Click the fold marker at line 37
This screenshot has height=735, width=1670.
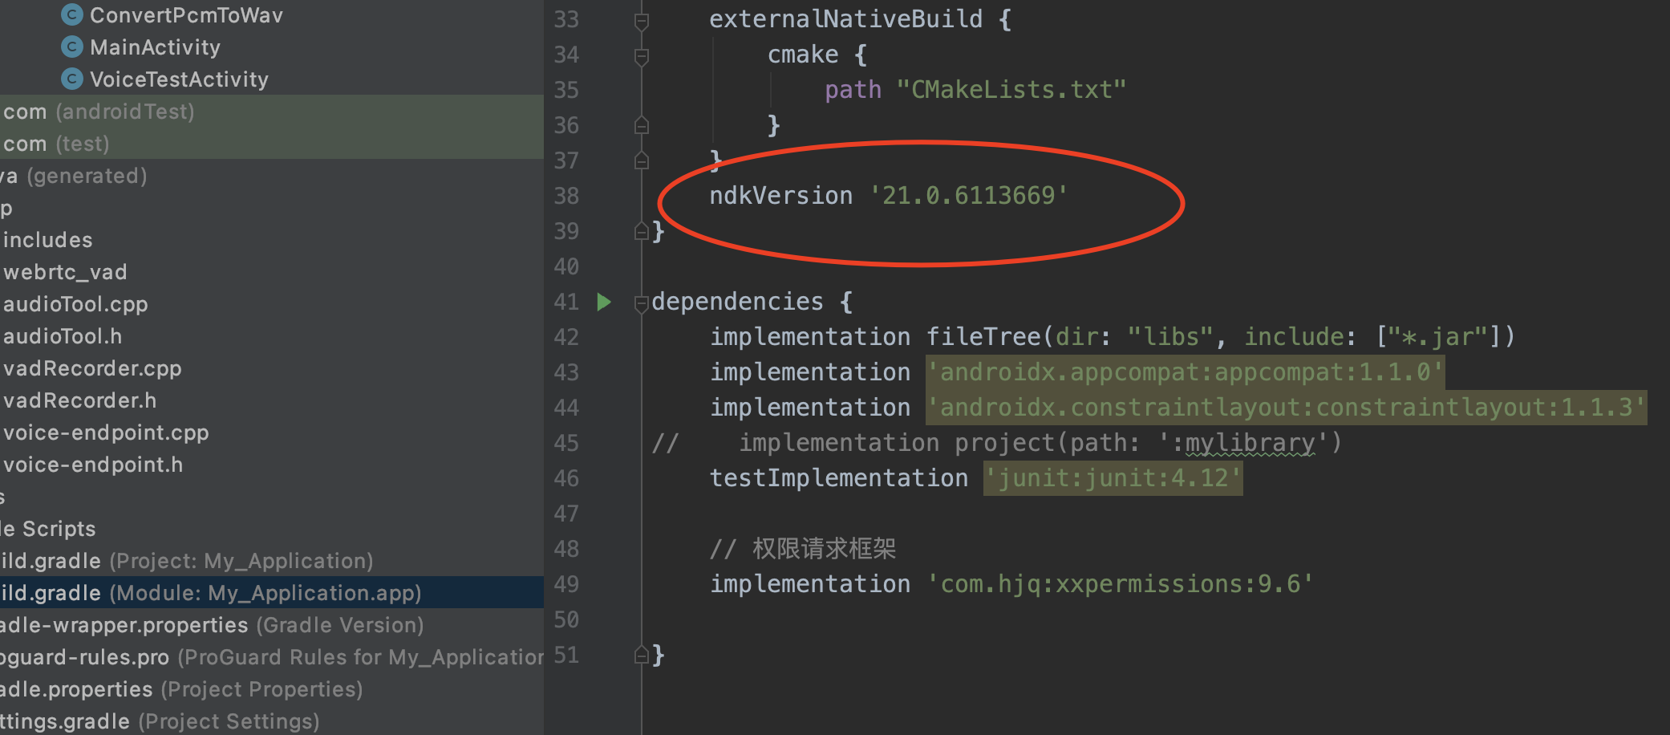tap(640, 160)
